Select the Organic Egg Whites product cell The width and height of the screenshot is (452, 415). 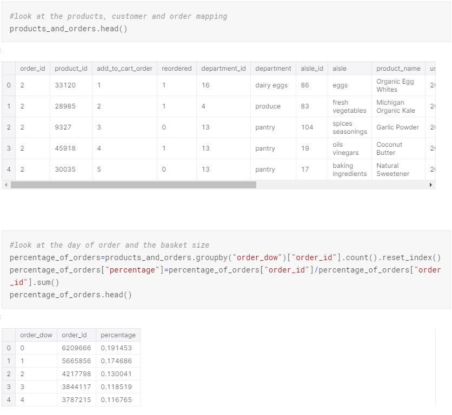pos(398,85)
